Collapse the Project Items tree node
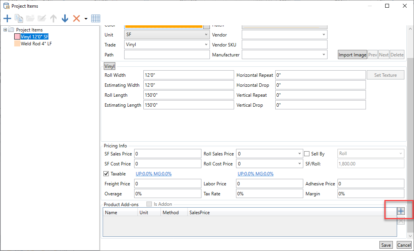 (5, 30)
